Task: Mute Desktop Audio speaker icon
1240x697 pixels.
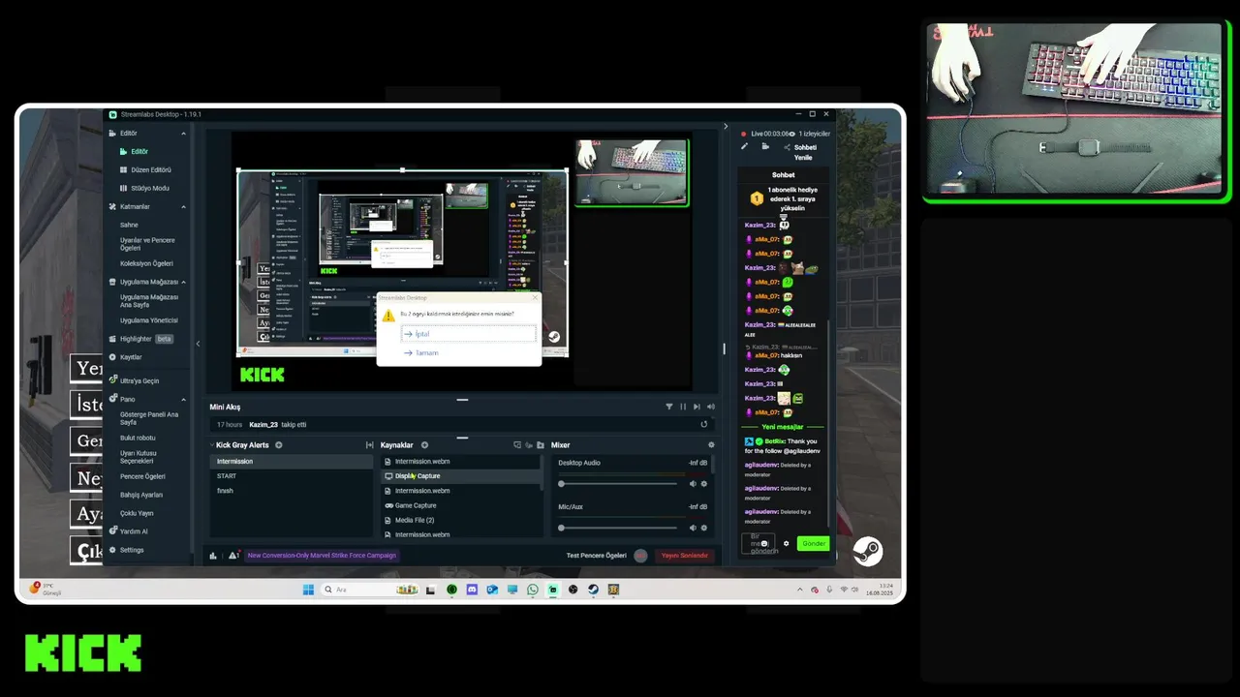Action: click(693, 484)
